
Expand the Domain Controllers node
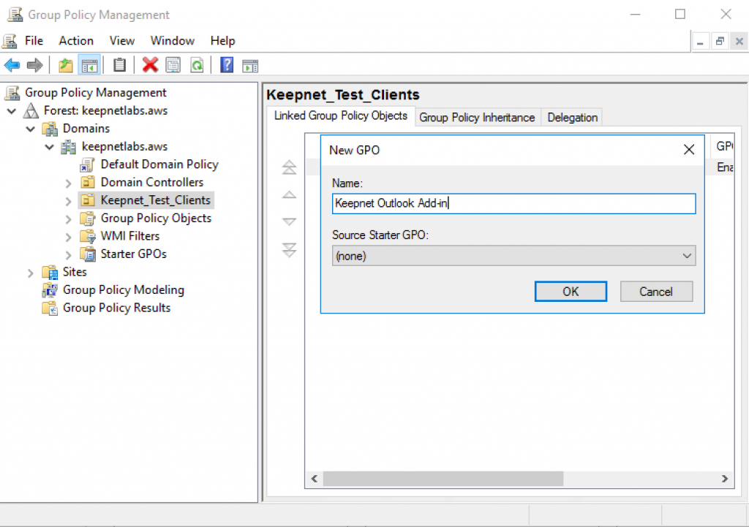click(68, 183)
